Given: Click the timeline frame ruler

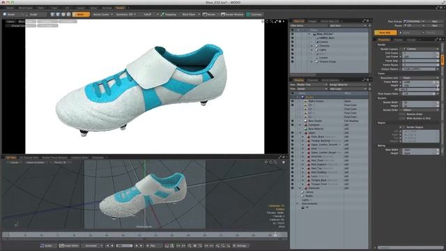Looking at the screenshot, I should pos(145,235).
